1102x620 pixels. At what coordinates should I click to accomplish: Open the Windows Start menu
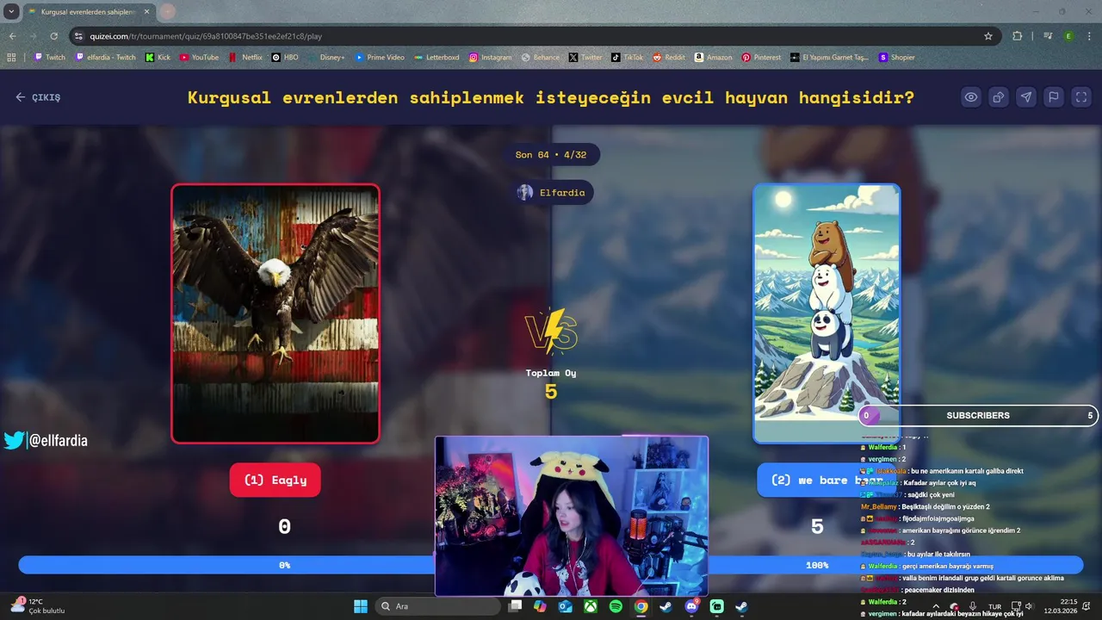click(361, 606)
